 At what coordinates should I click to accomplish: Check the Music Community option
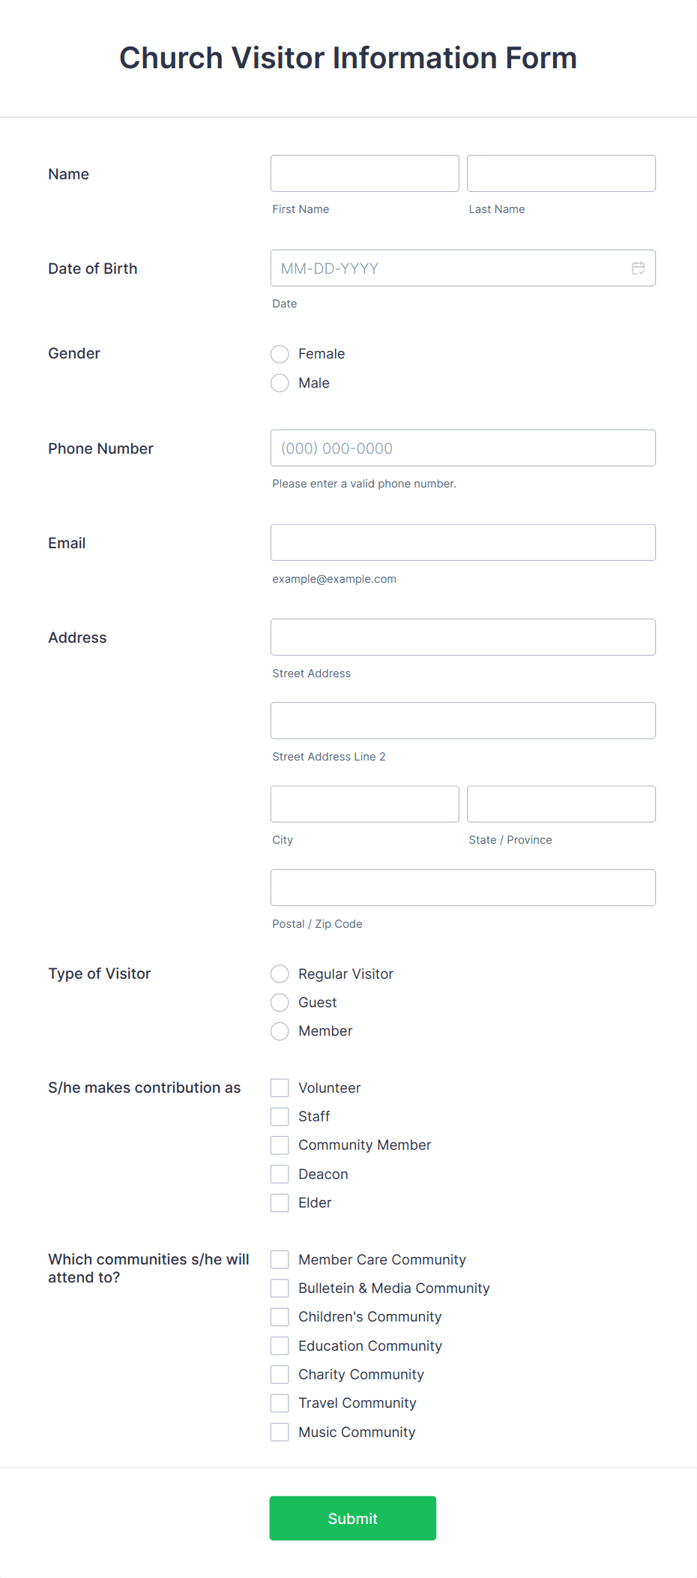coord(280,1431)
